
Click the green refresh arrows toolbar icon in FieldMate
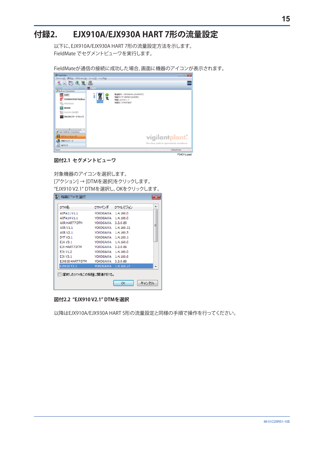click(59, 83)
